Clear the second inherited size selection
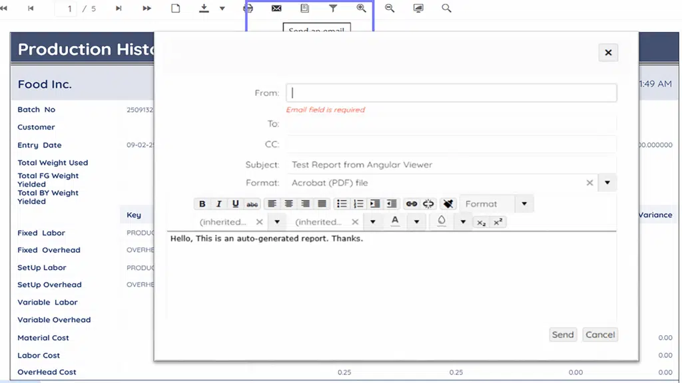682x383 pixels. click(356, 222)
